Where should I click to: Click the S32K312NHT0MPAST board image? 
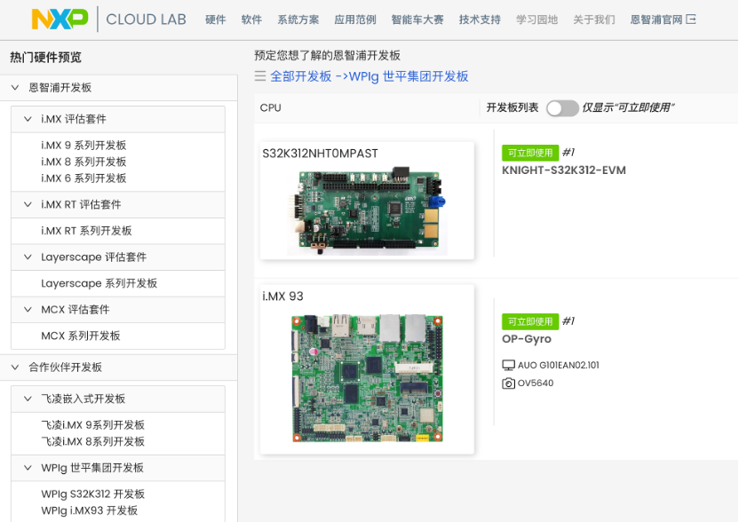[367, 211]
